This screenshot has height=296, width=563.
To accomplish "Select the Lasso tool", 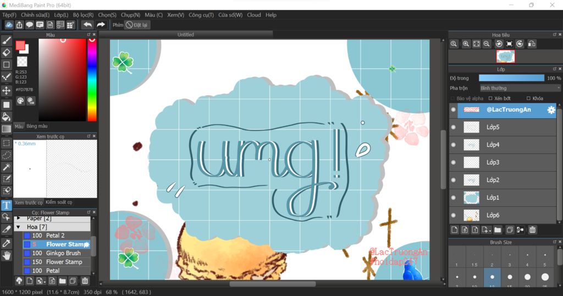I will 7,155.
